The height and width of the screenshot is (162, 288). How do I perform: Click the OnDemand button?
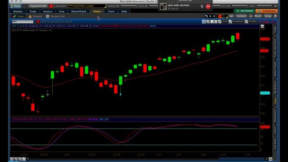(x=266, y=11)
